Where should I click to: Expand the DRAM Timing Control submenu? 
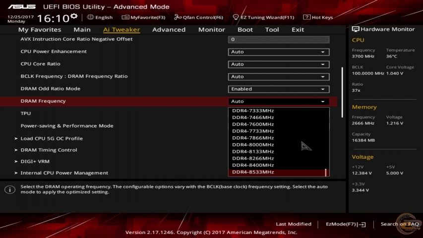49,150
